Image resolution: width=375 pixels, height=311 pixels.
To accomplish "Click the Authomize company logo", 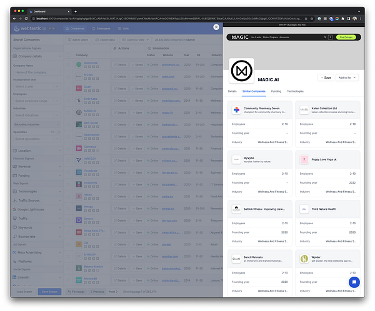I will 79,64.
